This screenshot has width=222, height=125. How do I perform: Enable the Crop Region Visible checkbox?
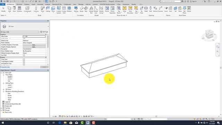(x=24, y=62)
